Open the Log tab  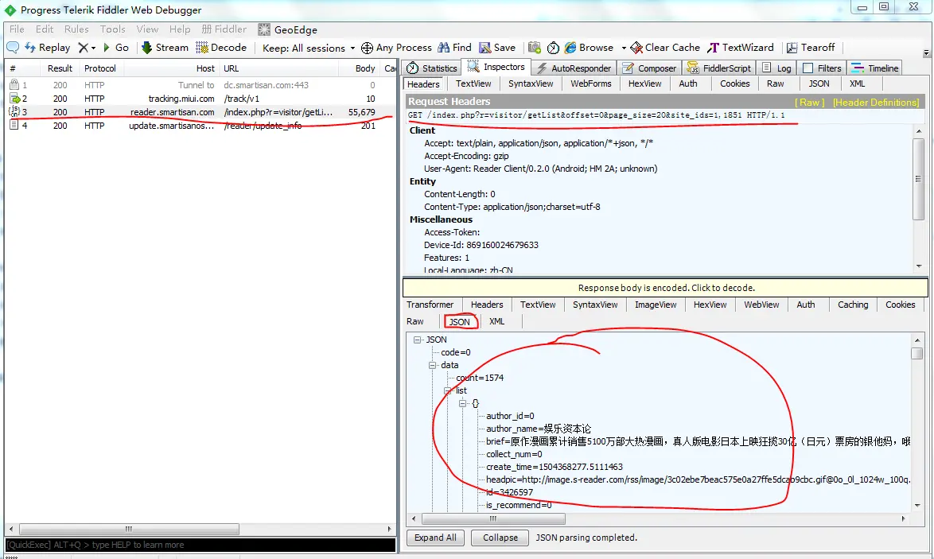tap(776, 68)
